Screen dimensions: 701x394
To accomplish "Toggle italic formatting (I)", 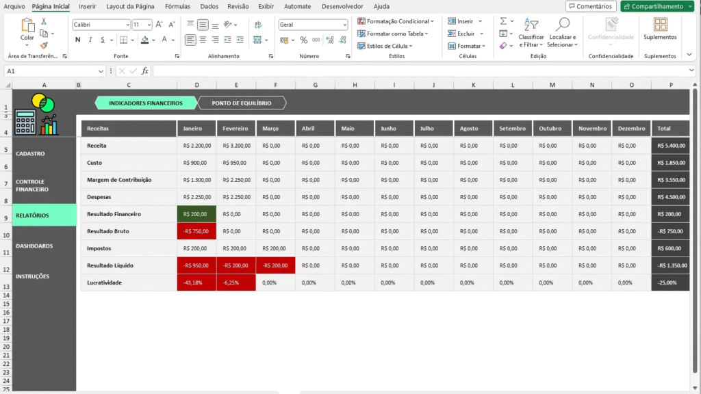I will [x=90, y=40].
